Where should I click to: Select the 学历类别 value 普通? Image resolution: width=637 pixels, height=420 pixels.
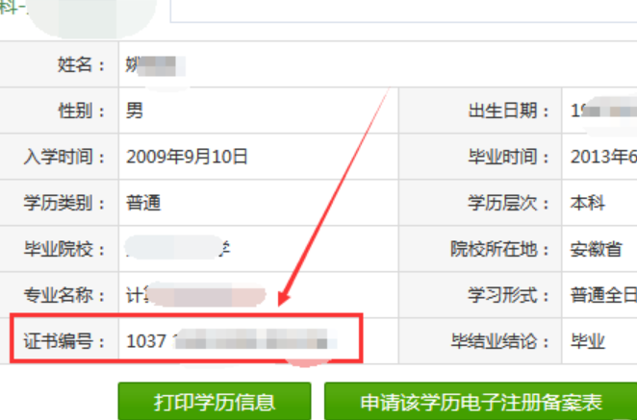tap(143, 203)
